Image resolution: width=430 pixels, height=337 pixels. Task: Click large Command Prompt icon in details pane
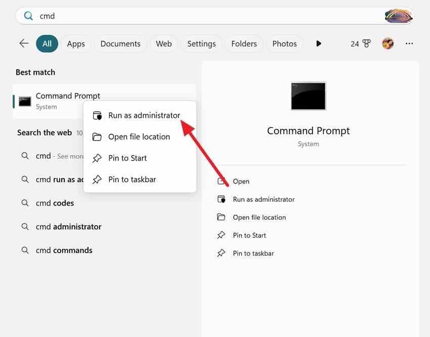pyautogui.click(x=308, y=96)
